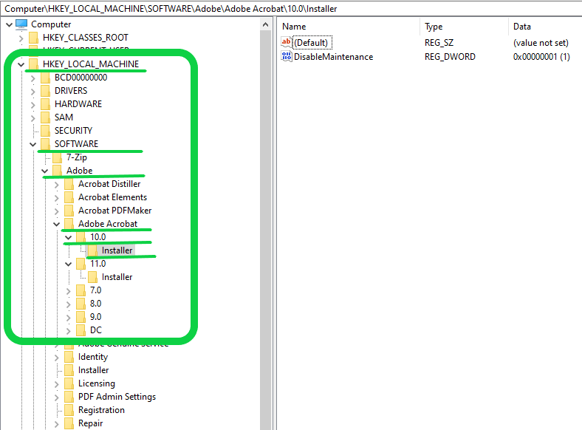Click the HKEY_LOCAL_MACHINE folder icon
This screenshot has height=430, width=582.
[33, 64]
